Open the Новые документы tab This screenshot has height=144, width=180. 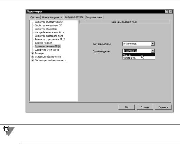[52, 17]
